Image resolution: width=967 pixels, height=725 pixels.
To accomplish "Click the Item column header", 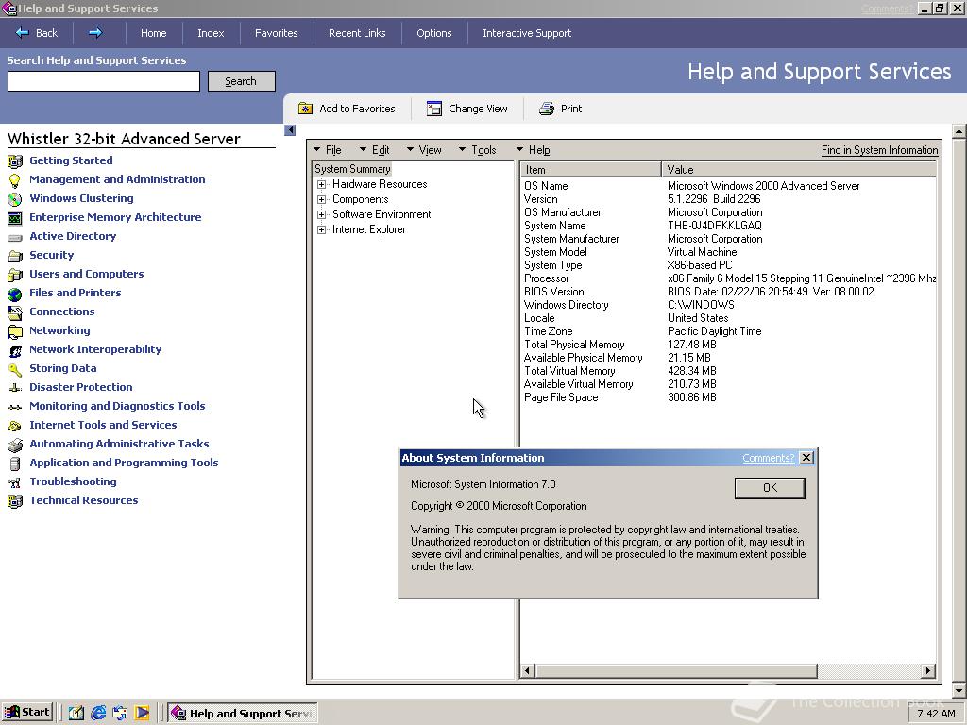I will point(591,170).
